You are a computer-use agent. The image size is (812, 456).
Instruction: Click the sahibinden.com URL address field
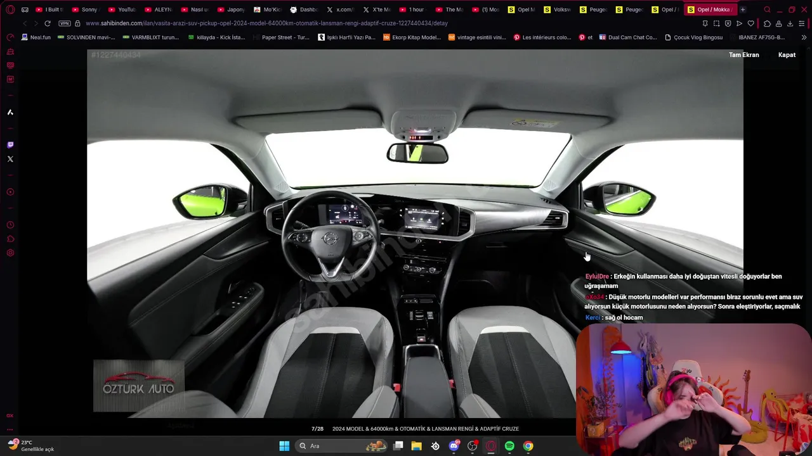266,23
